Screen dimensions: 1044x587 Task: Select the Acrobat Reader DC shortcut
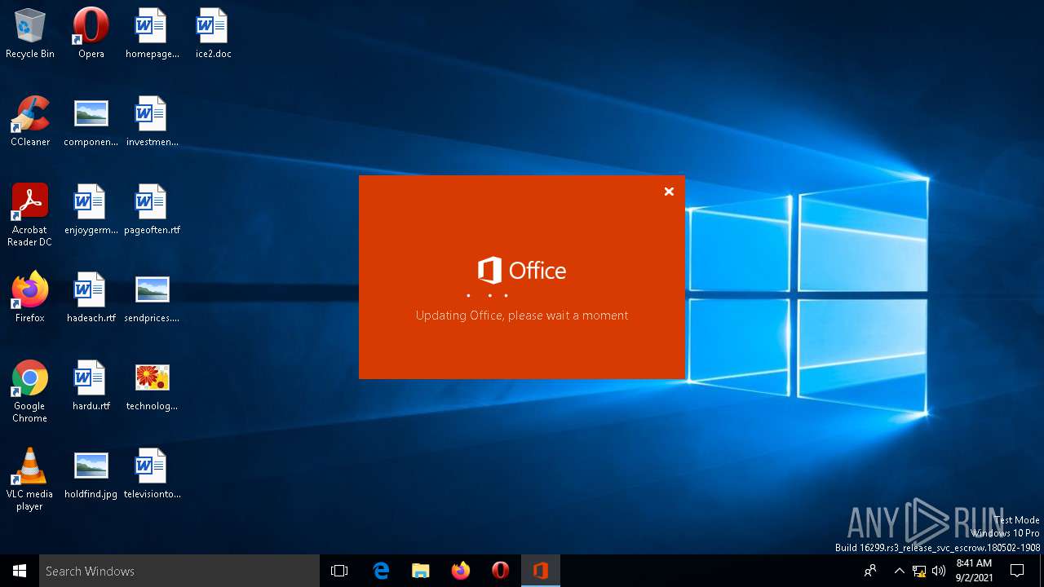[30, 215]
